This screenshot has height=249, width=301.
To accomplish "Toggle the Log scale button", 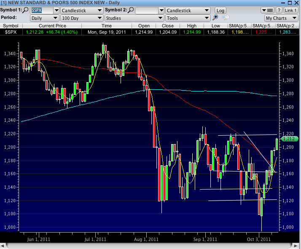I will [x=220, y=10].
